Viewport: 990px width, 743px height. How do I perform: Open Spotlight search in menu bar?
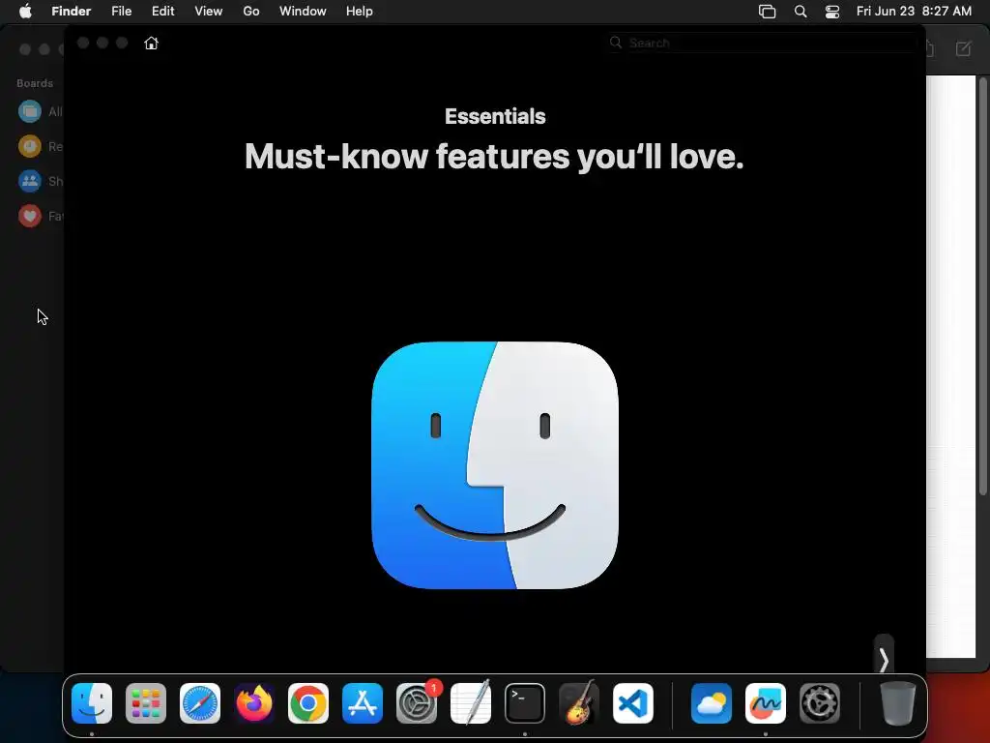[801, 12]
